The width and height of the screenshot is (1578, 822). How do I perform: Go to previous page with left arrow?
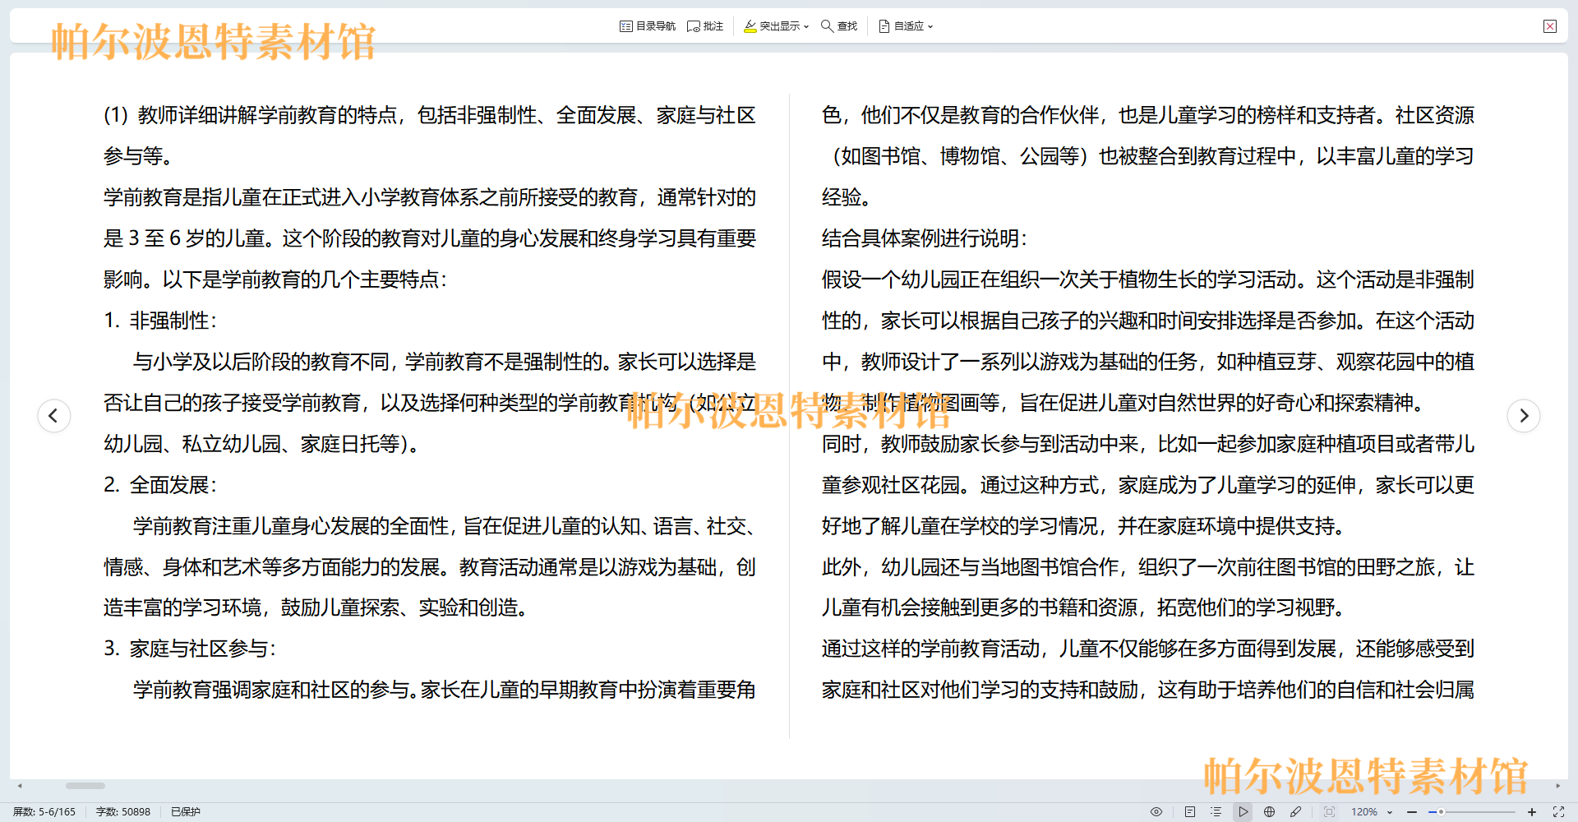point(53,415)
